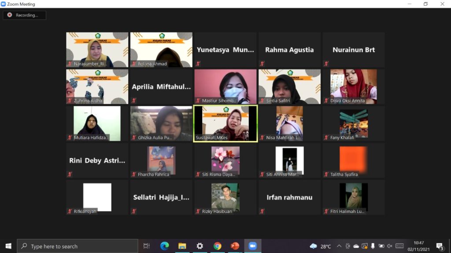Open the 28°C weather widget
Viewport: 451px width, 253px height.
[321, 246]
